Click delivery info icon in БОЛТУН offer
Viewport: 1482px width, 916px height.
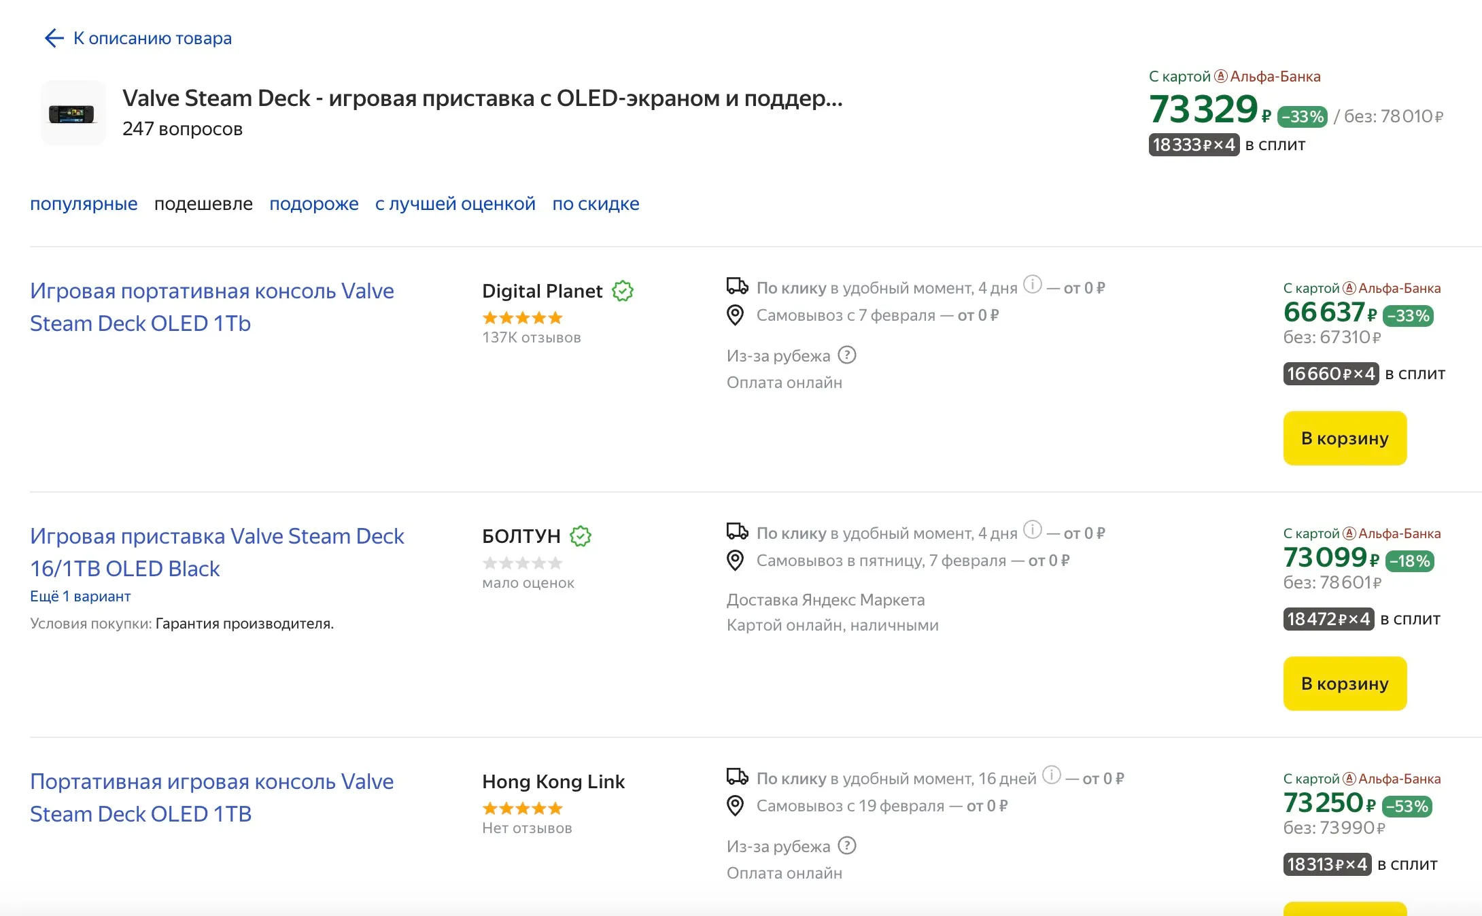(x=1032, y=529)
